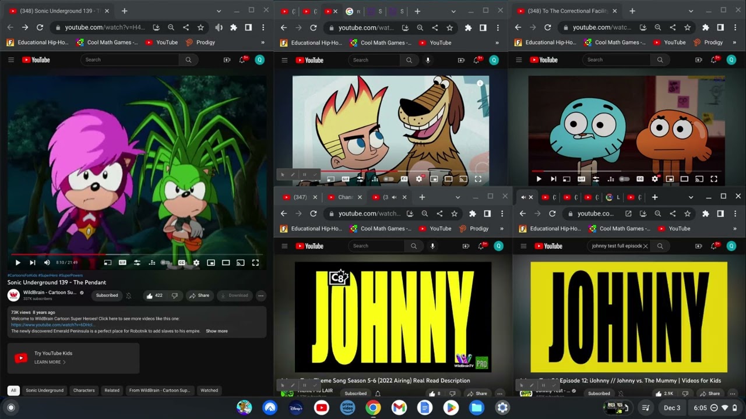This screenshot has width=746, height=419.
Task: Click the #CartoonsForKids hashtag
Action: click(23, 275)
